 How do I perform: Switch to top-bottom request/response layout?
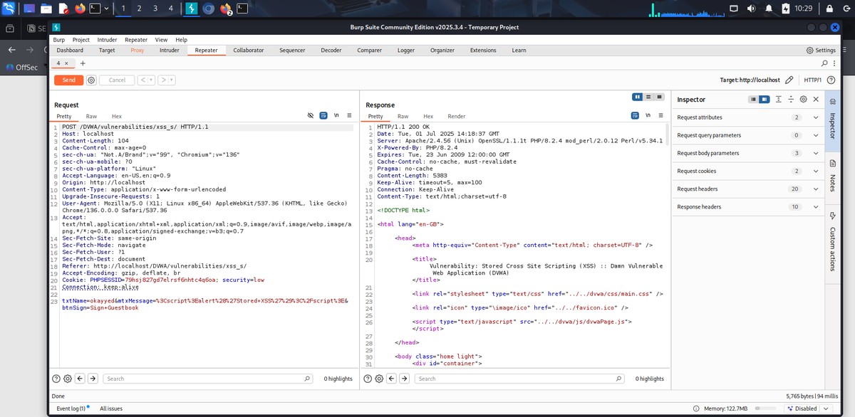pyautogui.click(x=648, y=96)
